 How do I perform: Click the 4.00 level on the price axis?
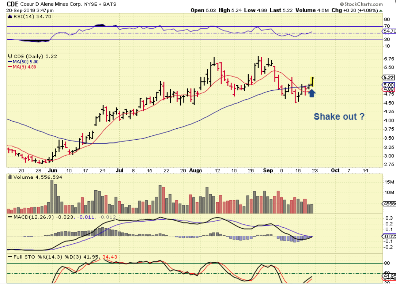[389, 120]
